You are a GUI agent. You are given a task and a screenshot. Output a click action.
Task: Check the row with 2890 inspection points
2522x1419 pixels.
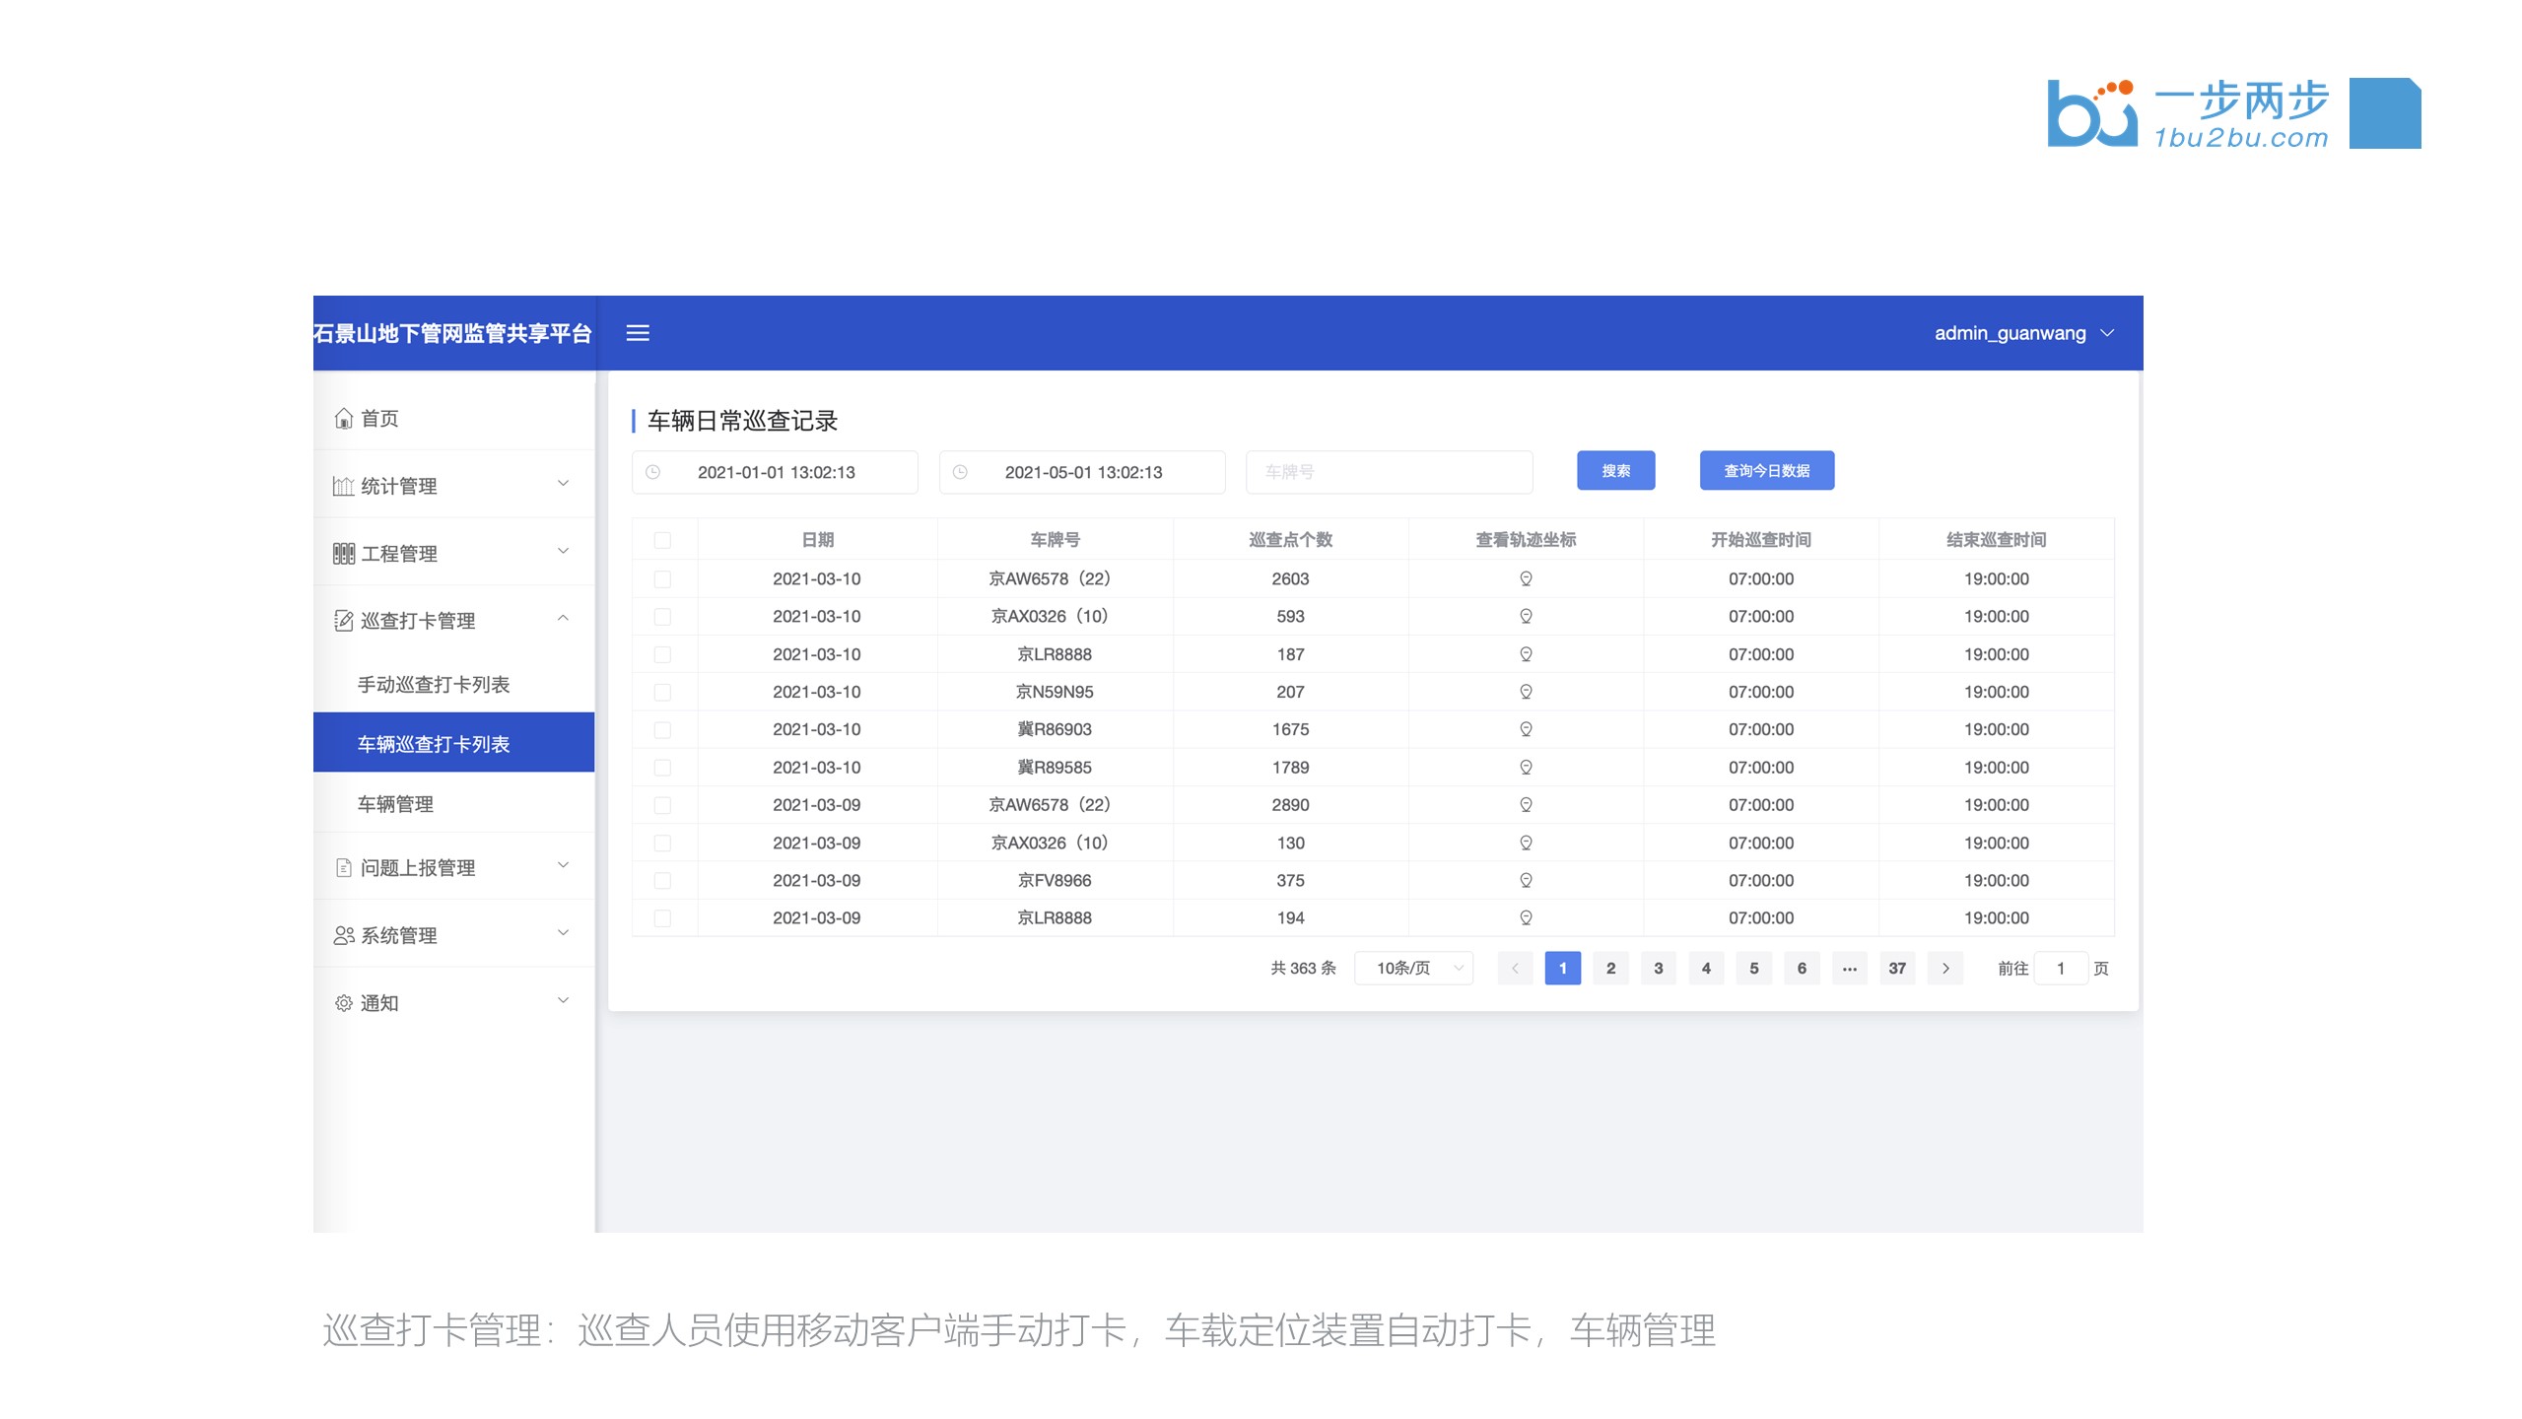tap(662, 805)
